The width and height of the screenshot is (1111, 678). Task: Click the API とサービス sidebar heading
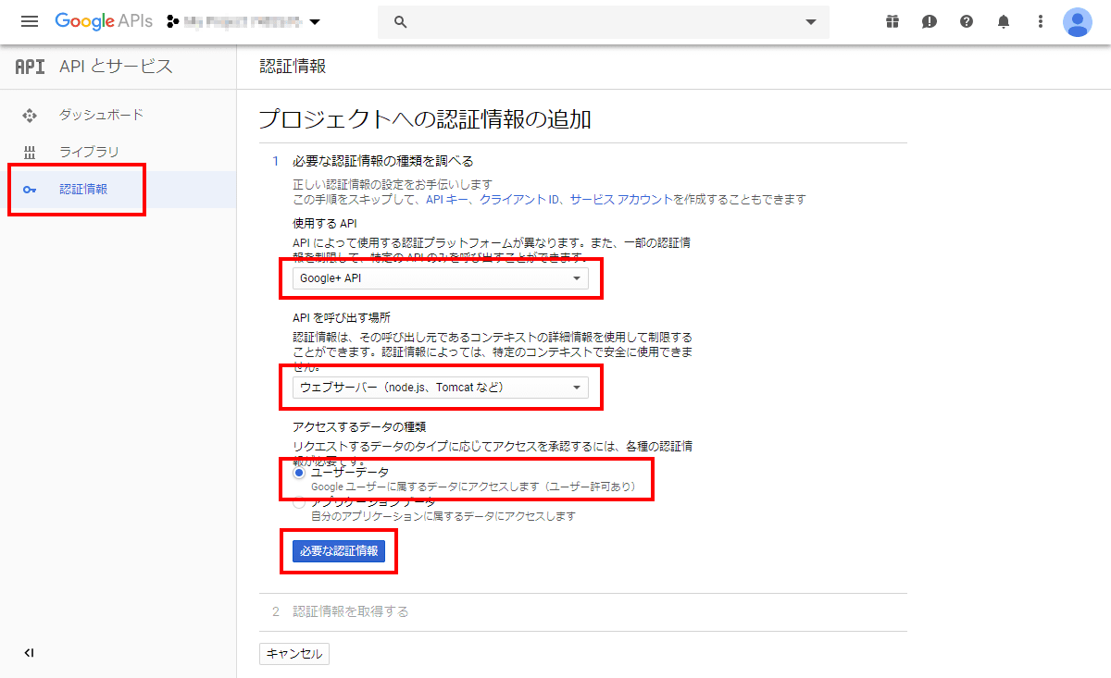[116, 67]
